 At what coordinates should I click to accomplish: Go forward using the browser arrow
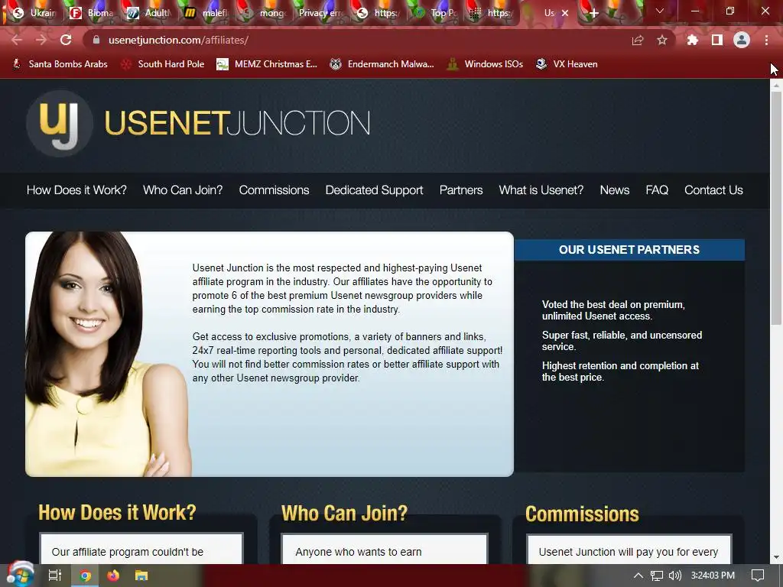[x=41, y=40]
